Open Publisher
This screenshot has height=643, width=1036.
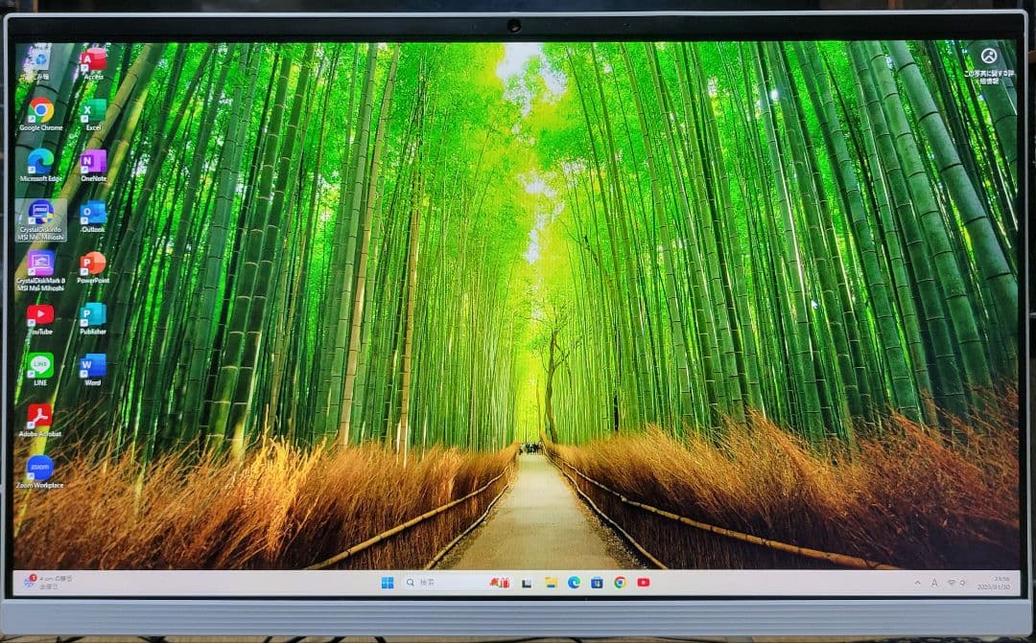(91, 314)
